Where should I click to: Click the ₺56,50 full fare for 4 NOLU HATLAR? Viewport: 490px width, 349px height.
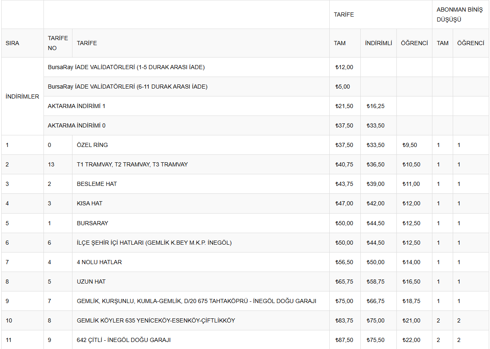344,262
